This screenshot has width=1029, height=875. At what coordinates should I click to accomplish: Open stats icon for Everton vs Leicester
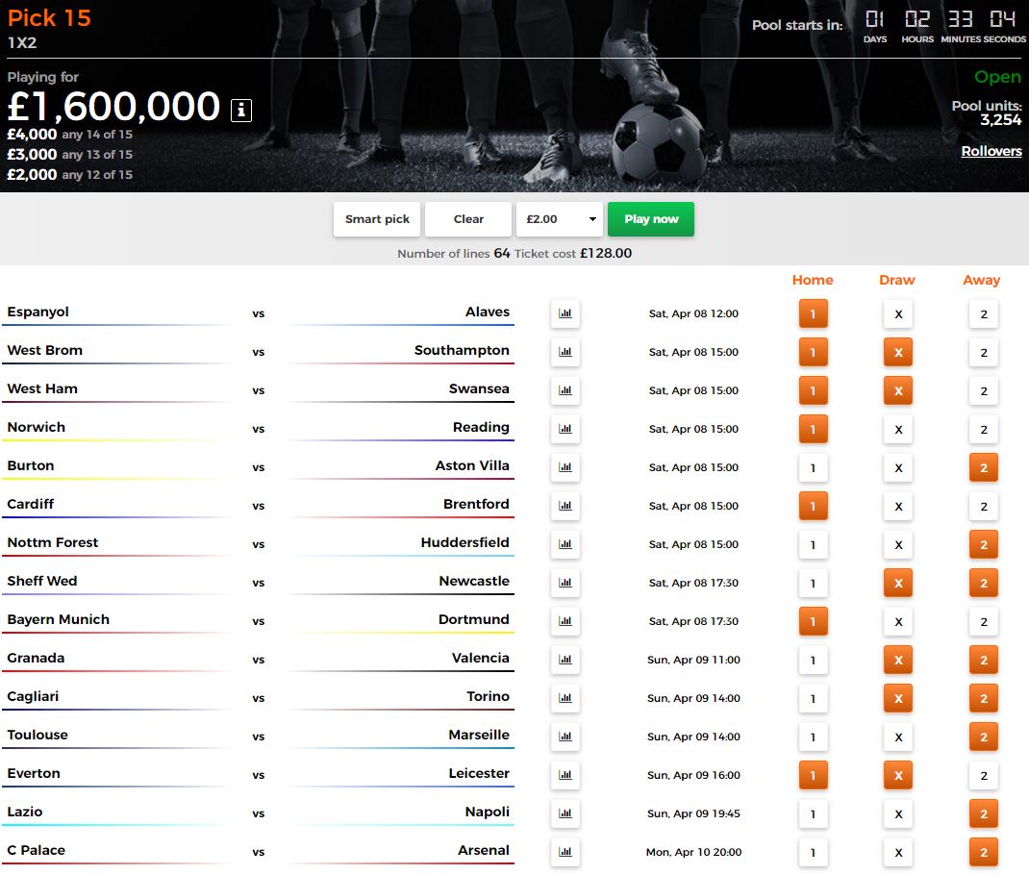pos(565,775)
